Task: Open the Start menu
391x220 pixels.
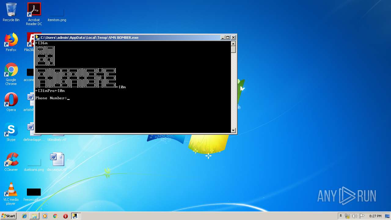Action: [x=9, y=216]
